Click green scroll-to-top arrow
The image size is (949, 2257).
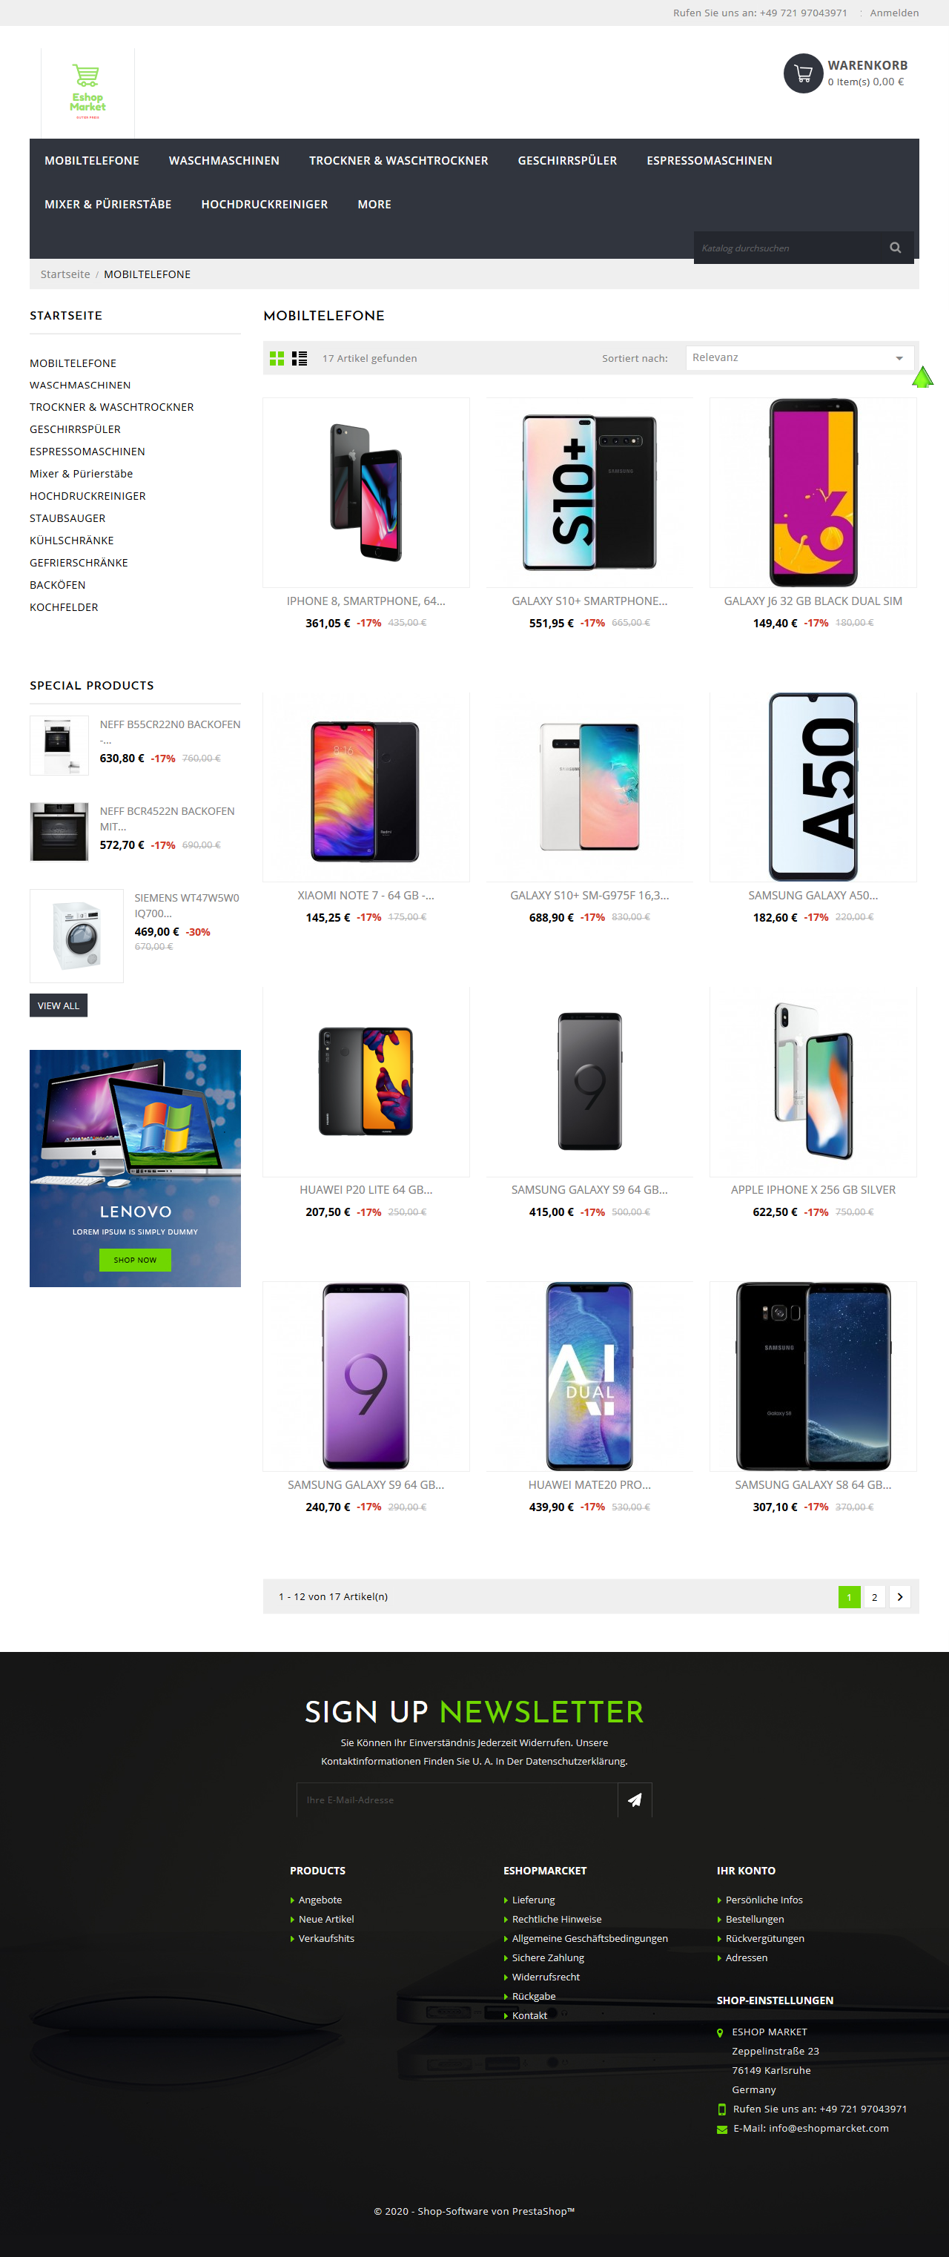point(923,377)
